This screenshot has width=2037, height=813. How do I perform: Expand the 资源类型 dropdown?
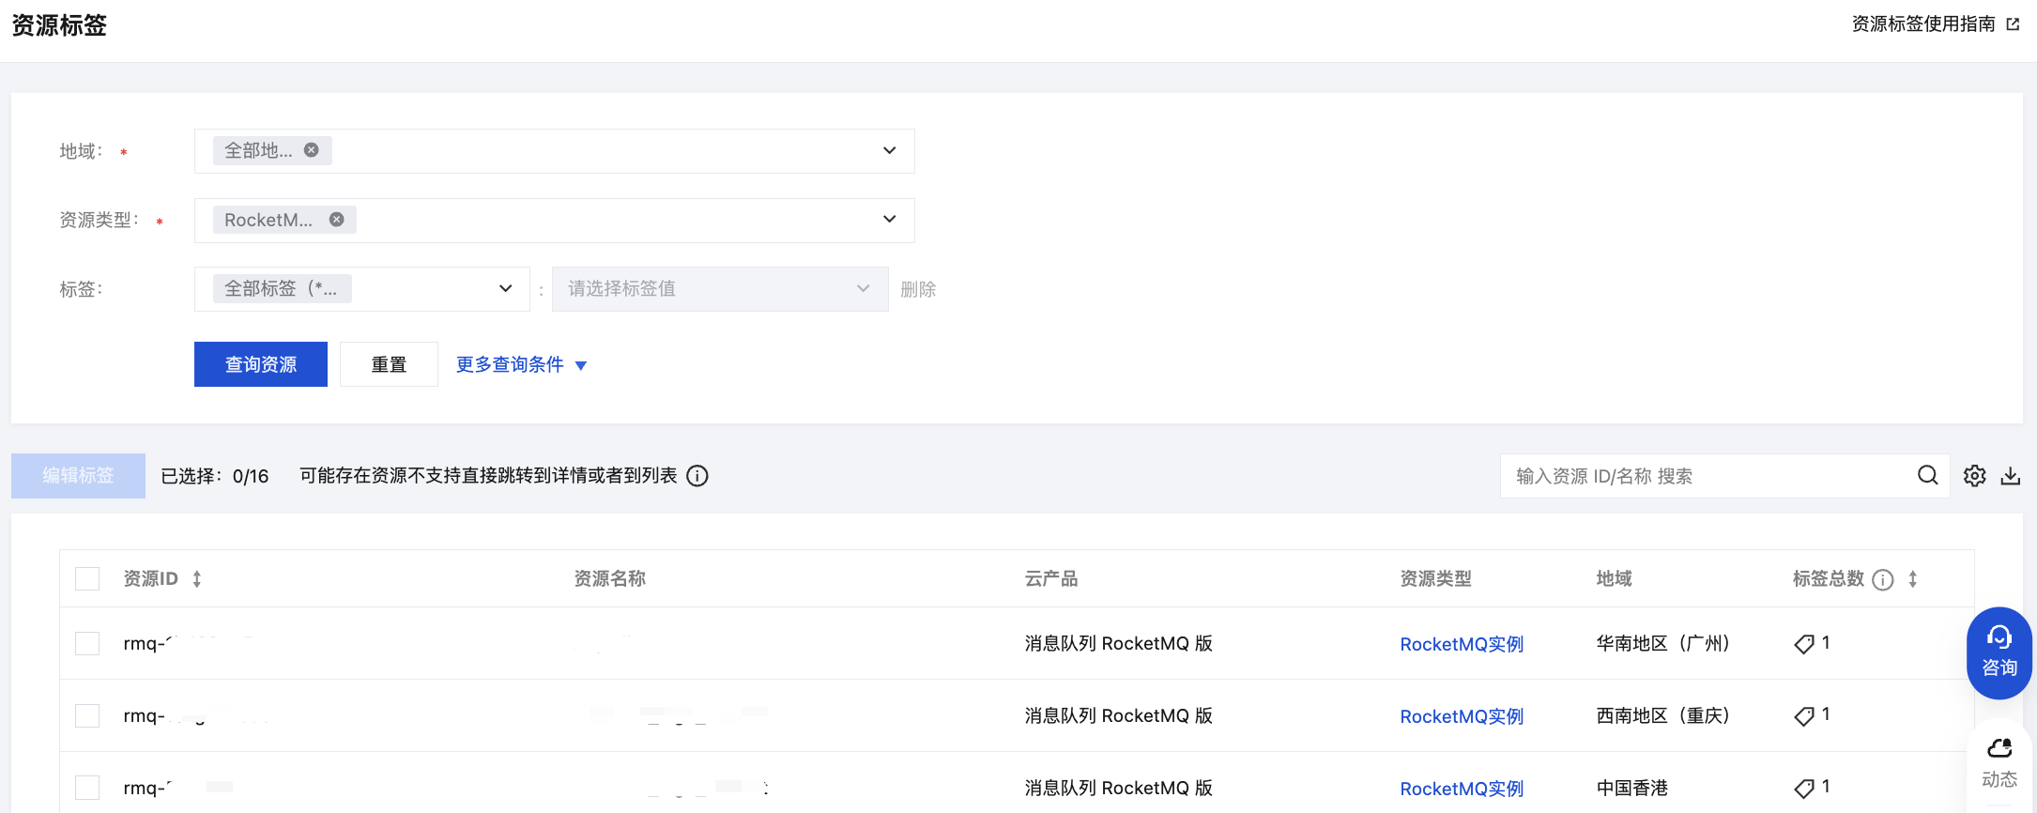point(888,220)
